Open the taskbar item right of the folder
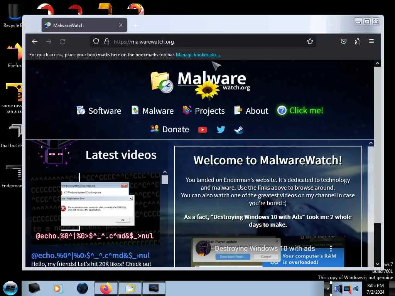Screen dimensions: 395x296 coord(154,288)
